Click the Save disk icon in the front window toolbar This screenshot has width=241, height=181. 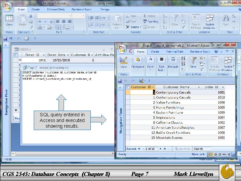tap(120, 81)
